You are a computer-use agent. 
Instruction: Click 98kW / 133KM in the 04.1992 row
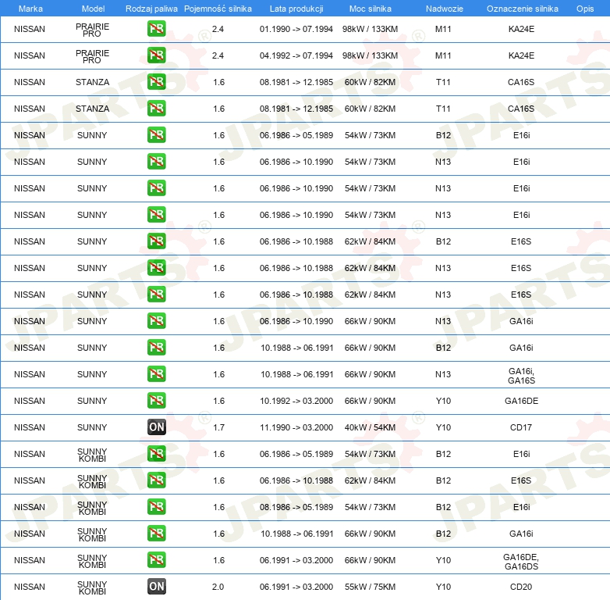(x=370, y=55)
